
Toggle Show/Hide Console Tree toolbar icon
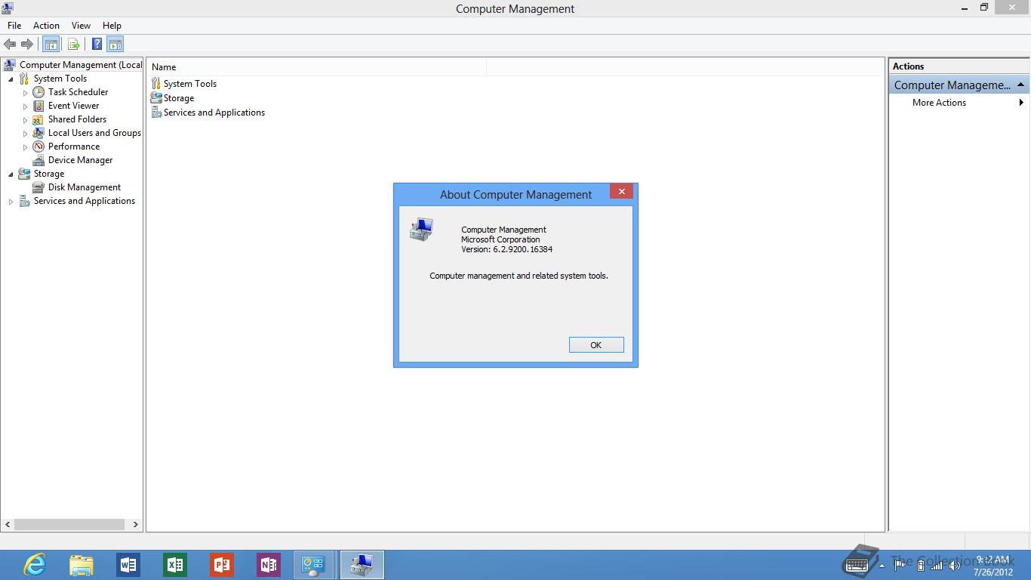51,45
